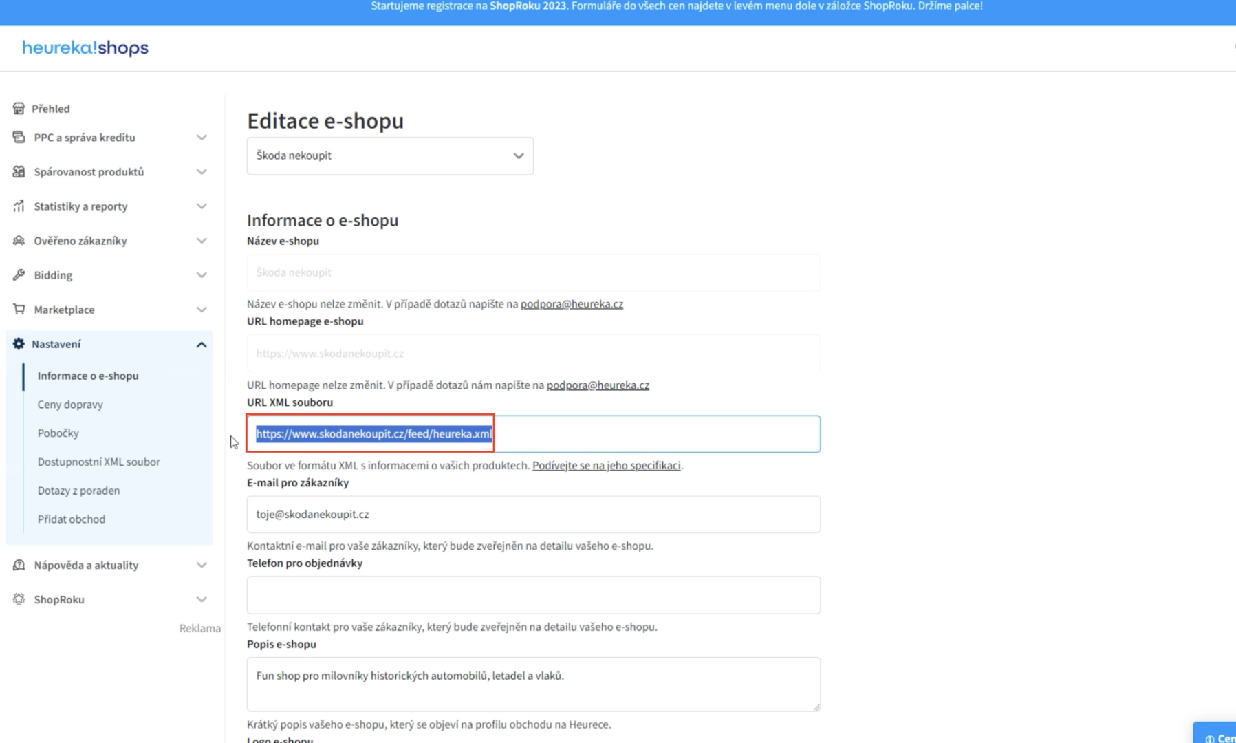Expand Ověřeno zákazníky chevron
The width and height of the screenshot is (1236, 743).
click(x=202, y=241)
